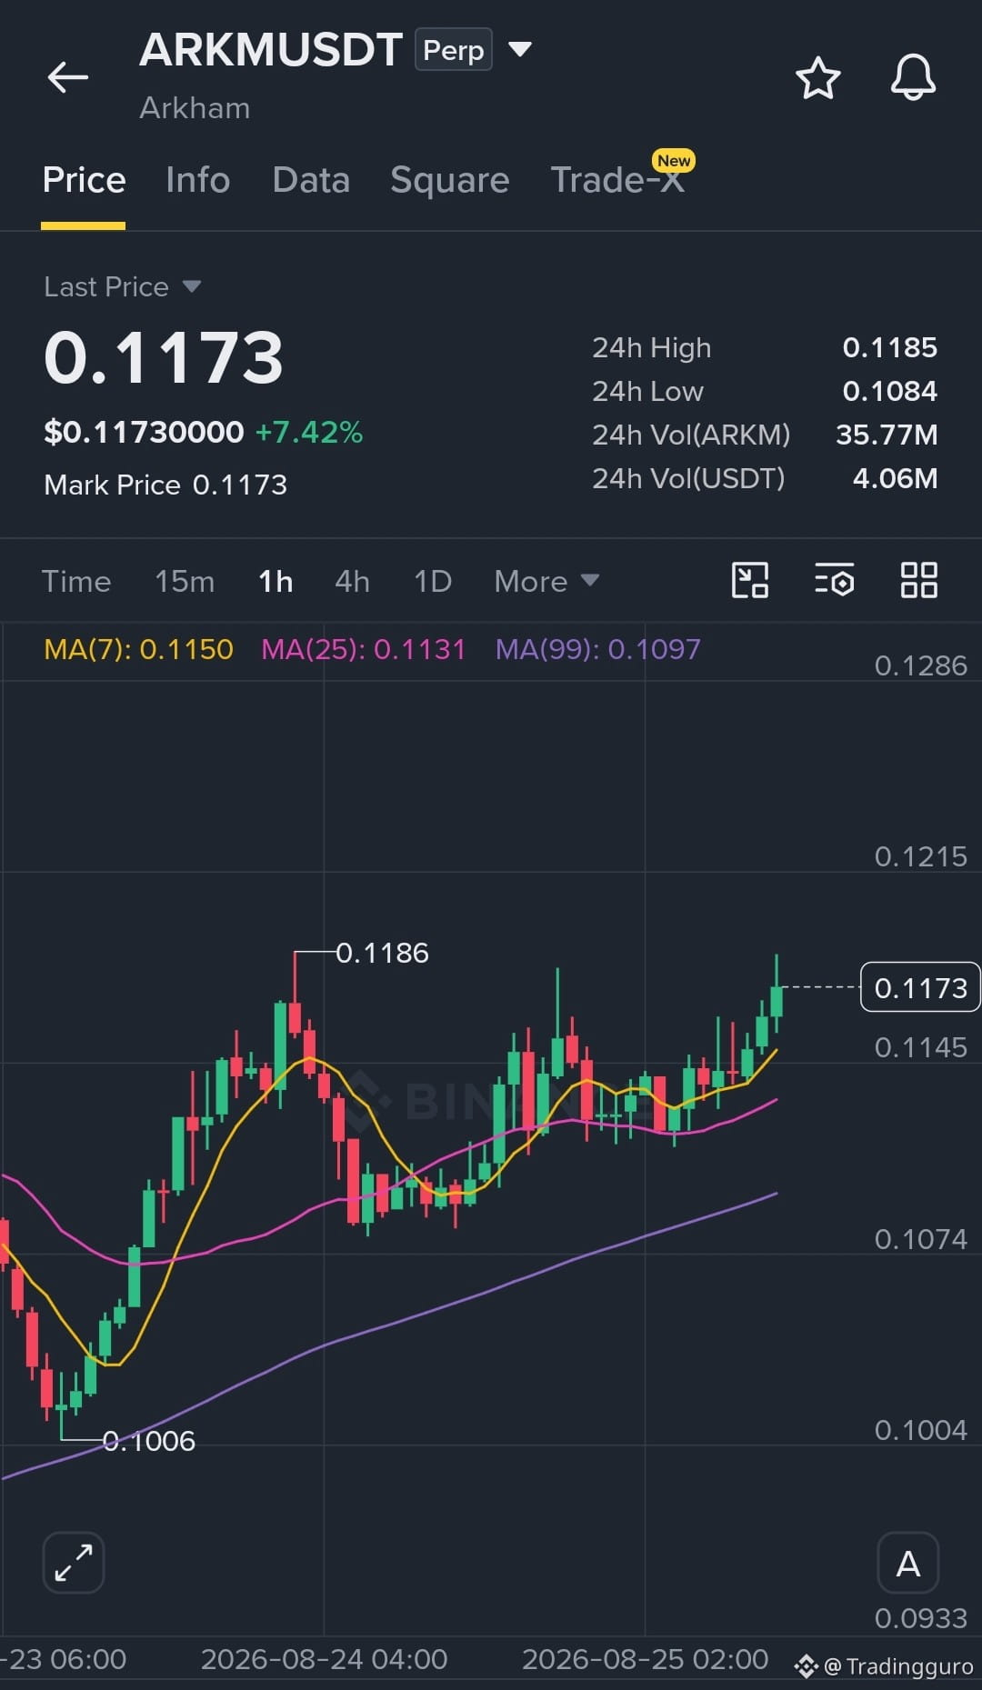982x1690 pixels.
Task: Tap the Mark Price 0.1173 text
Action: coord(165,485)
